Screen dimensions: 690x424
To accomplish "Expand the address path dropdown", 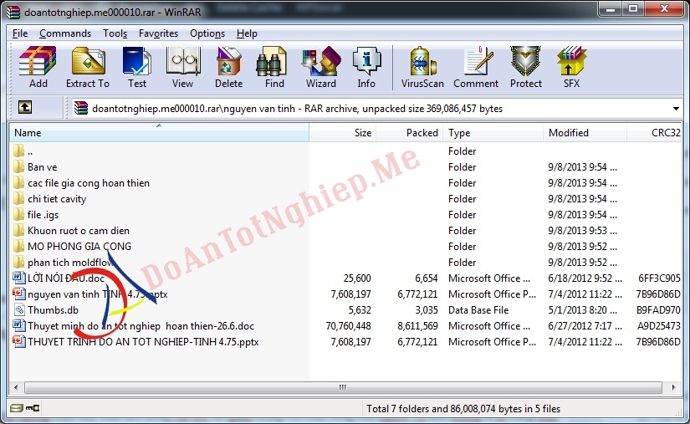I will coord(676,108).
